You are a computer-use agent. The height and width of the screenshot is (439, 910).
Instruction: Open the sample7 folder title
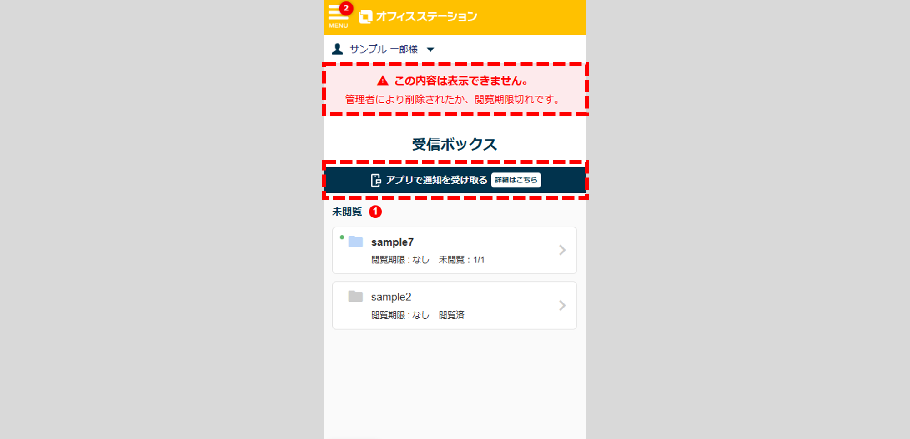pos(392,242)
